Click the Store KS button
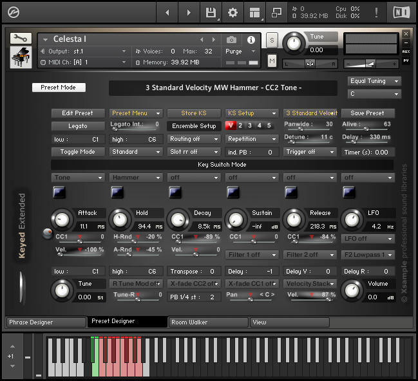This screenshot has width=418, height=381. pos(194,113)
